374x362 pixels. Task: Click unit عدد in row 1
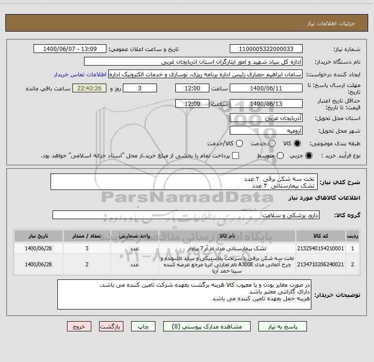[135, 248]
